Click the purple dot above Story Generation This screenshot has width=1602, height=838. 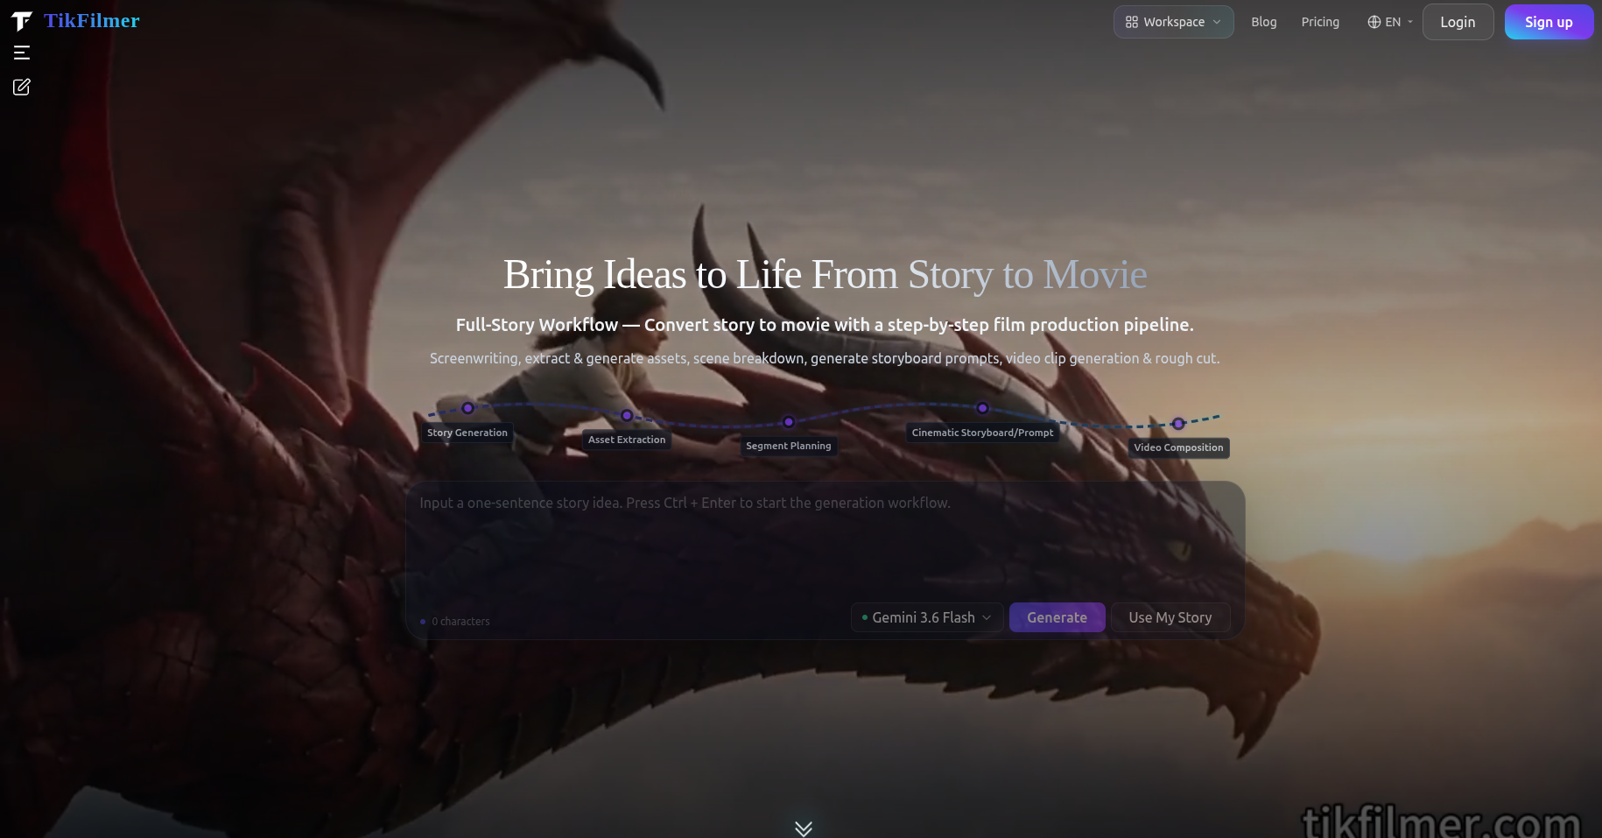(x=467, y=408)
